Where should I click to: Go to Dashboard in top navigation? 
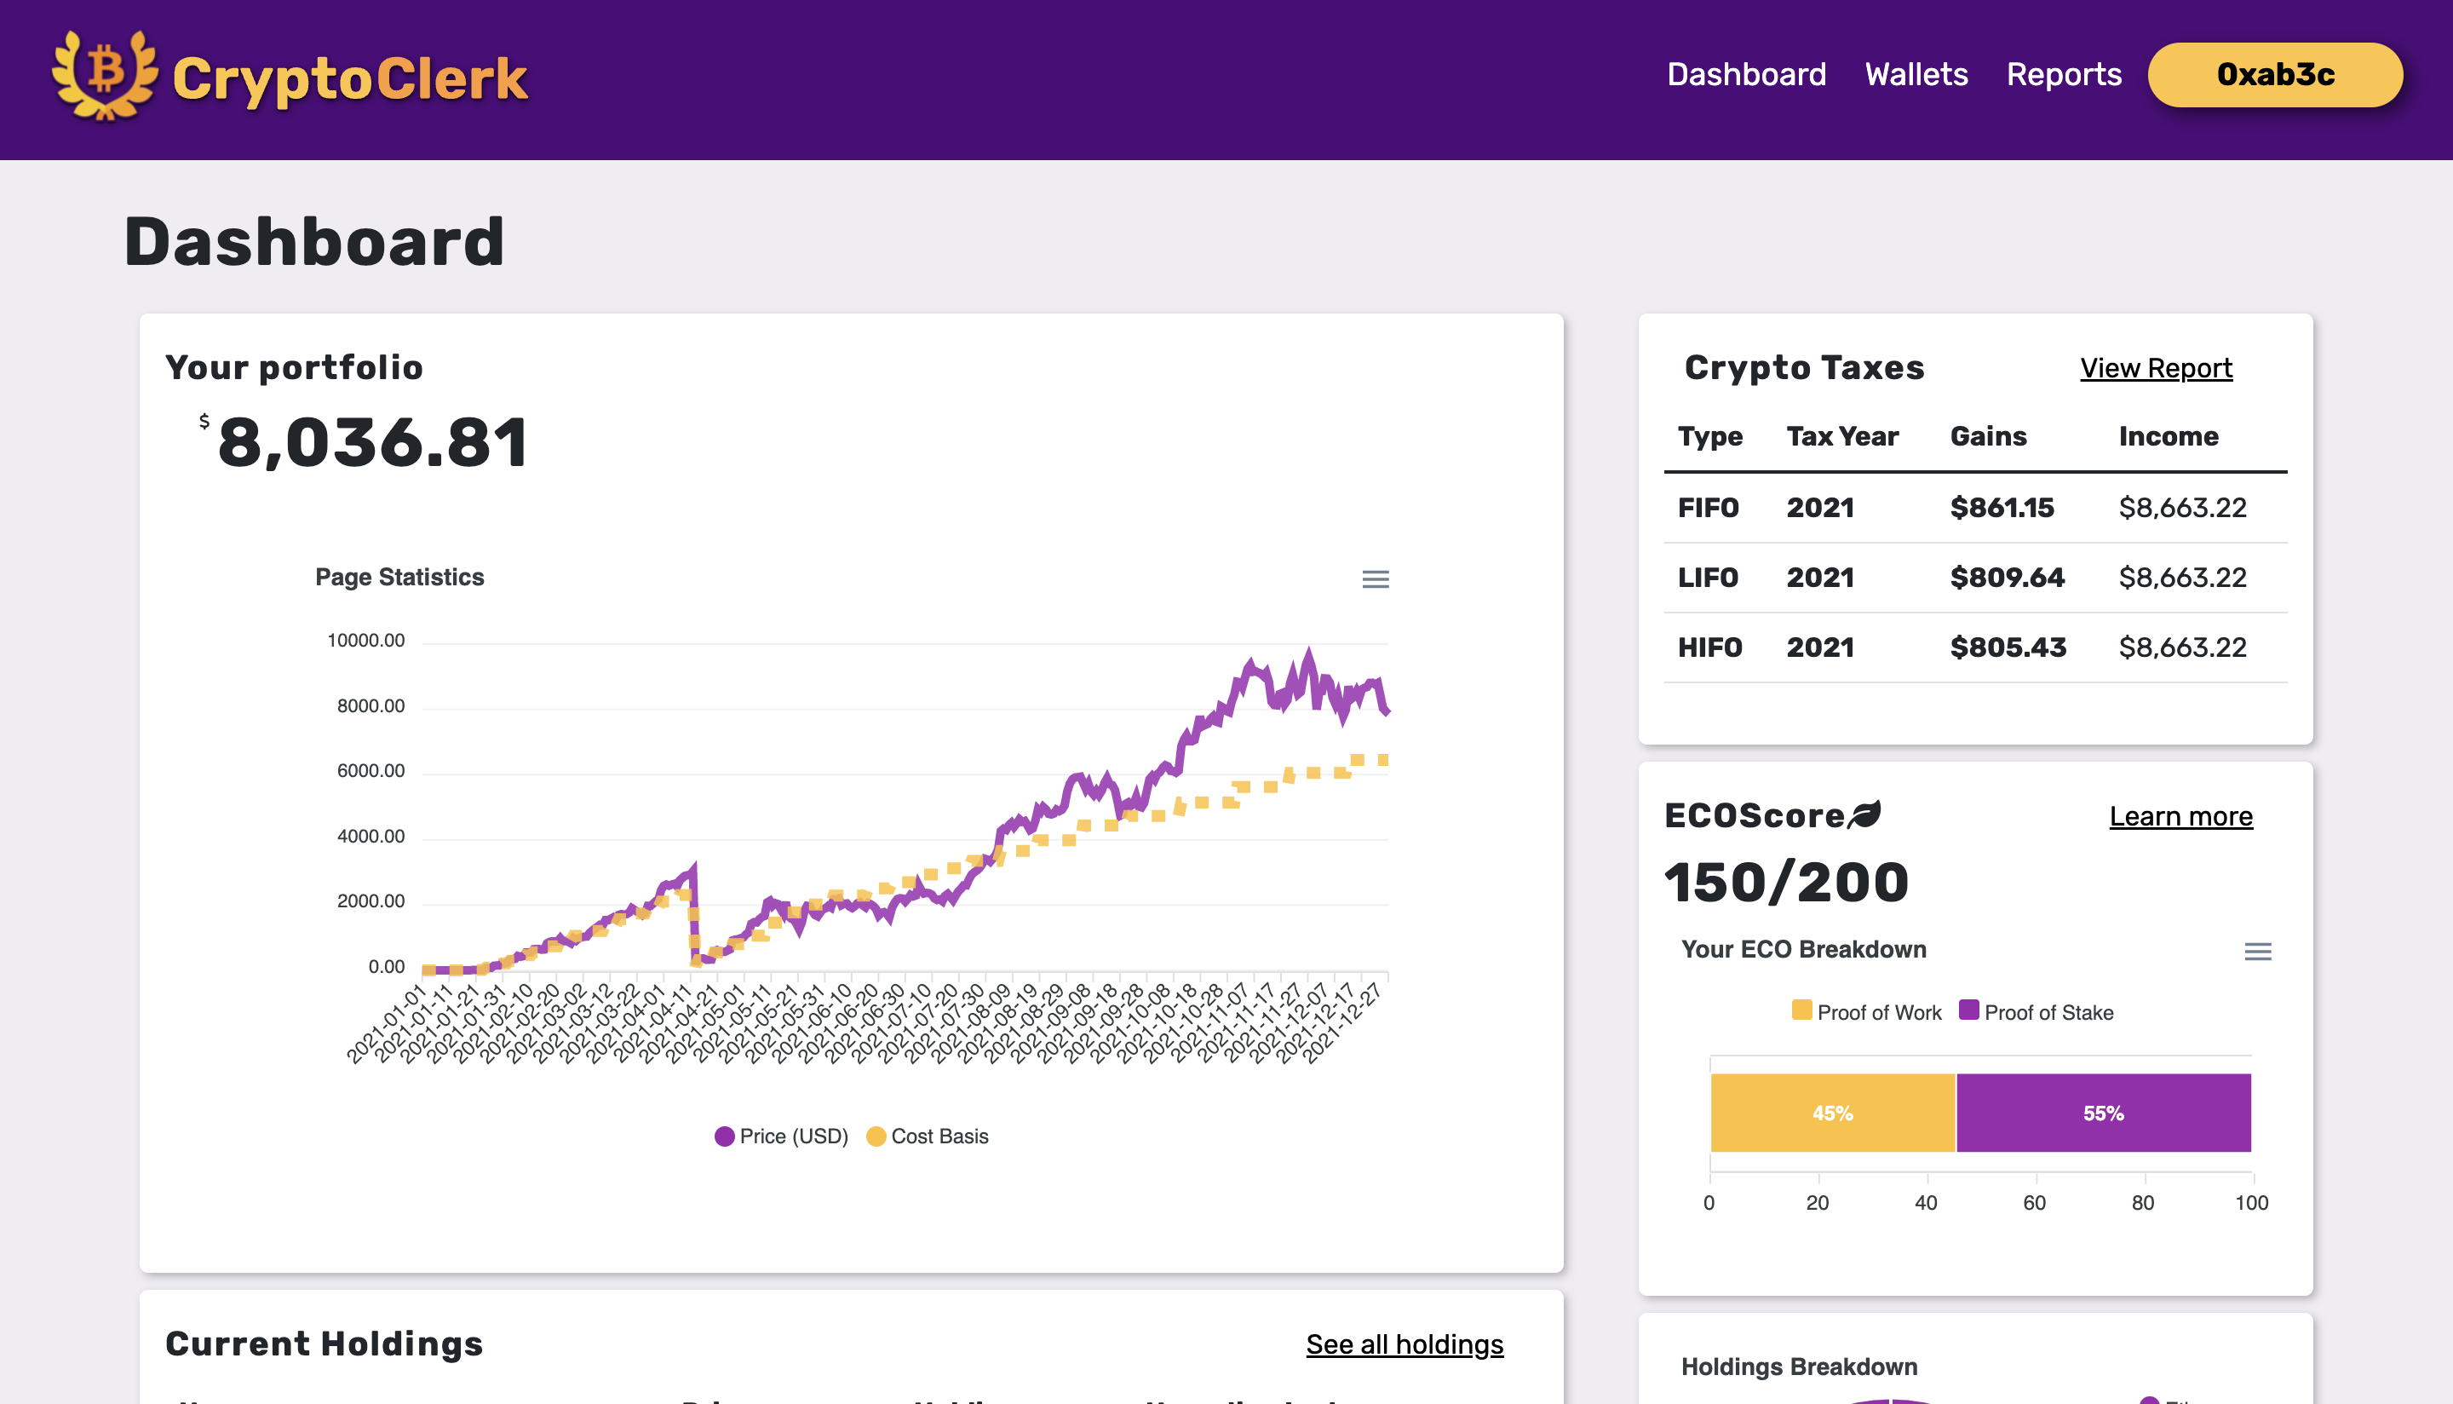[x=1747, y=74]
